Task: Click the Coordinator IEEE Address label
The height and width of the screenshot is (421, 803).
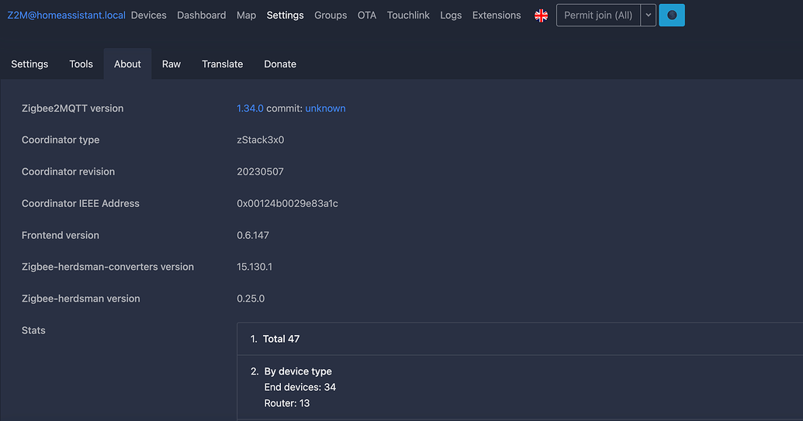Action: click(x=81, y=204)
